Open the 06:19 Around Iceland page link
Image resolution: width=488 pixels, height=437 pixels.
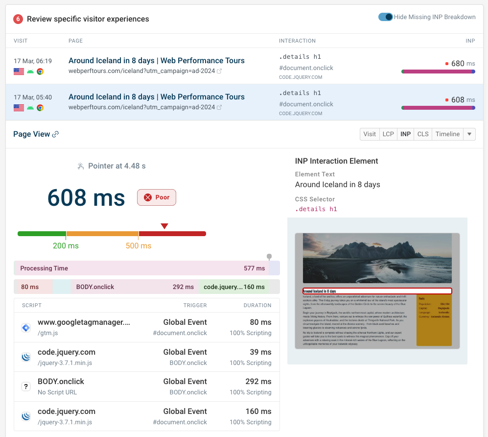pyautogui.click(x=156, y=61)
